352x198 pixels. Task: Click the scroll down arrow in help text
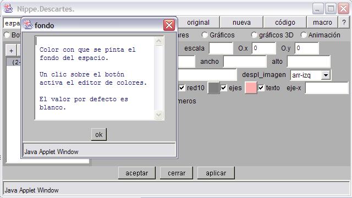159,115
